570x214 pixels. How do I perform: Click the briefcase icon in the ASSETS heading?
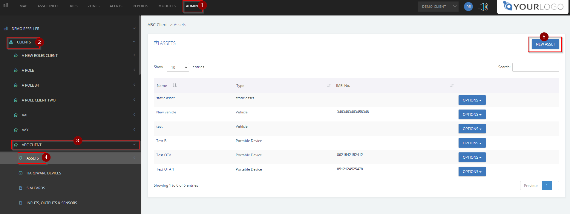156,43
